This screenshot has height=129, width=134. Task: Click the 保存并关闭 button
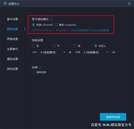[x=113, y=117]
